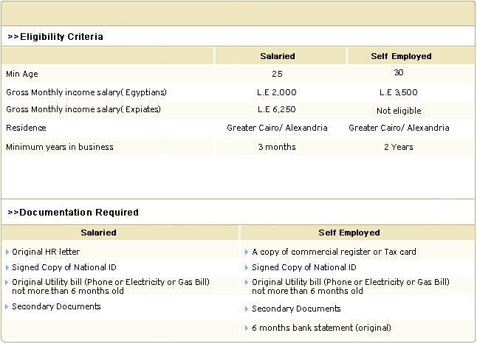
Task: Click the Salaried documentation column header
Action: 98,233
